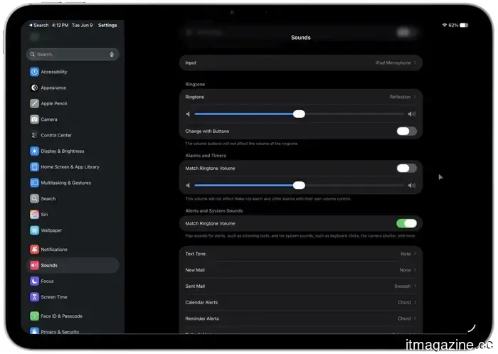498x354 pixels.
Task: Tap the low volume icon on Alarms slider
Action: [188, 186]
